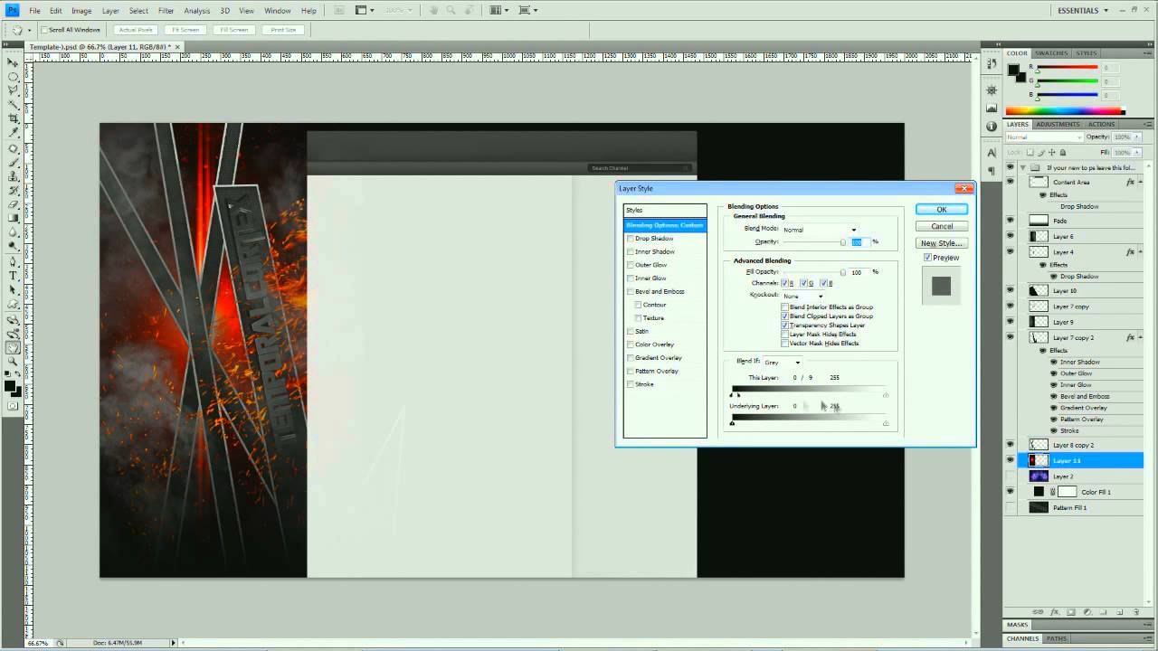Select the Horizontal Type tool
The image size is (1158, 651).
14,277
